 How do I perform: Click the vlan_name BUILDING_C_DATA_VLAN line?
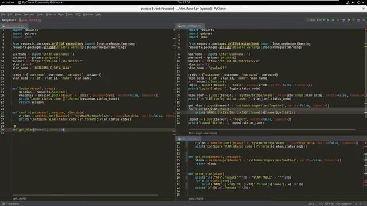[x=41, y=68]
